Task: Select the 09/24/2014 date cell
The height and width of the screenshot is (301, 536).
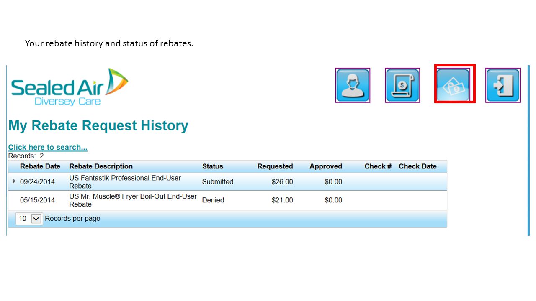Action: point(37,182)
